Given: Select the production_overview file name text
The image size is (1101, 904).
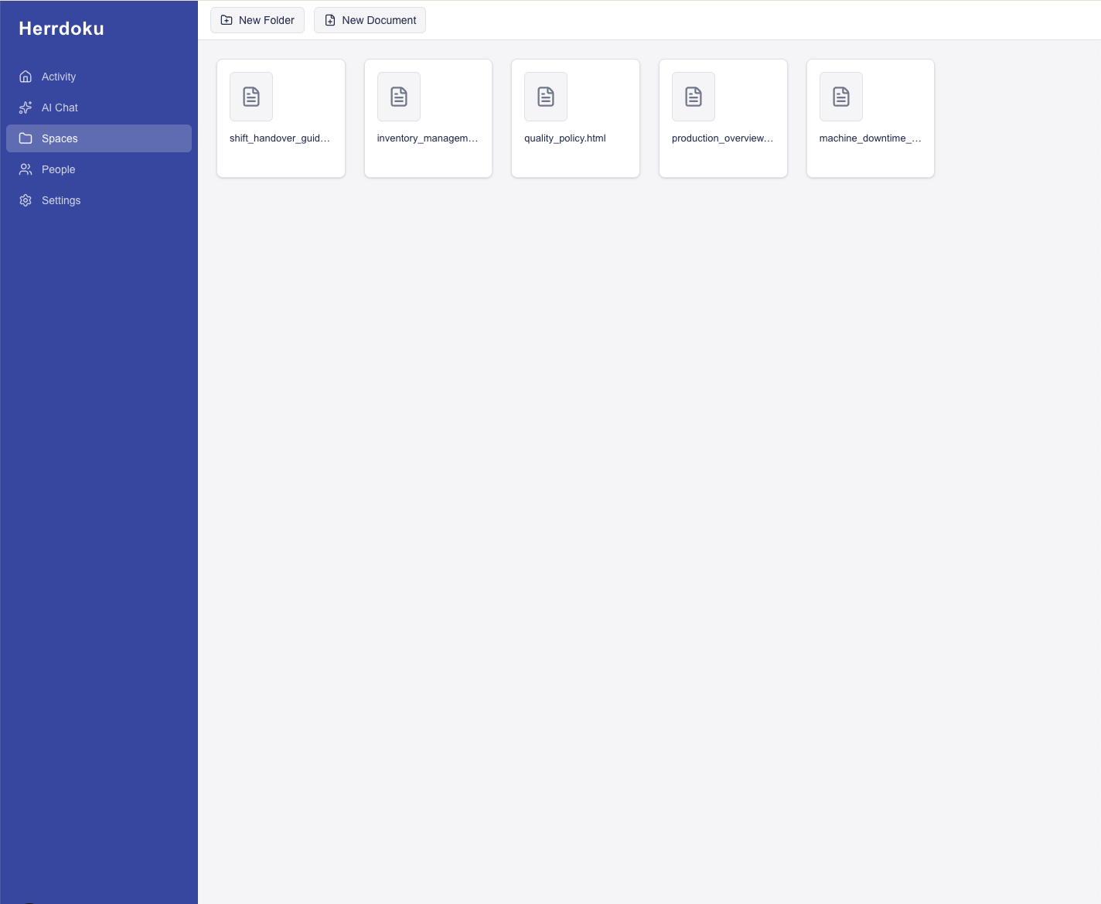Looking at the screenshot, I should 722,138.
